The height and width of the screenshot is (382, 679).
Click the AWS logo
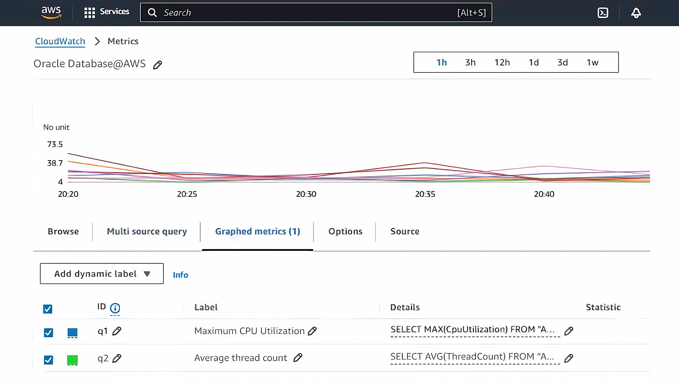51,12
